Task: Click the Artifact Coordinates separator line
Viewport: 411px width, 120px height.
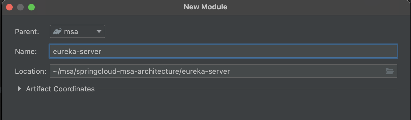Action: tap(248, 89)
